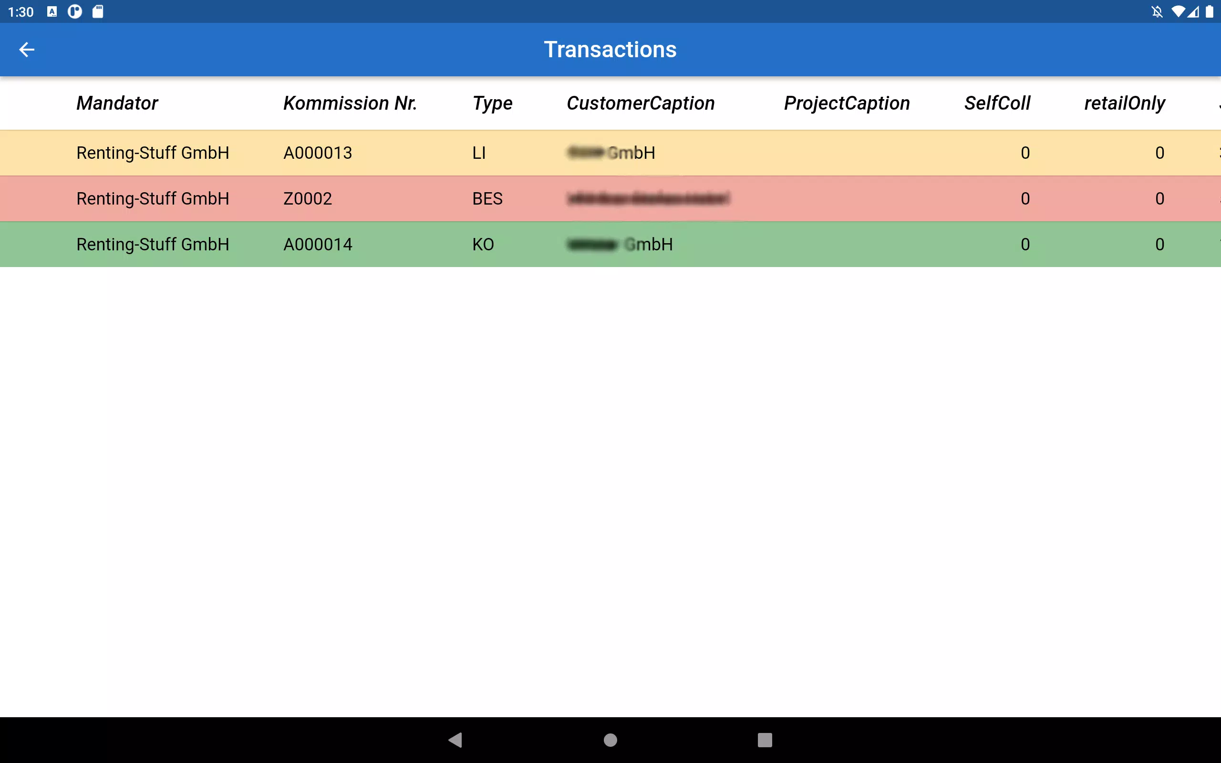Click the customer caption in the BES row
This screenshot has width=1221, height=763.
point(648,199)
